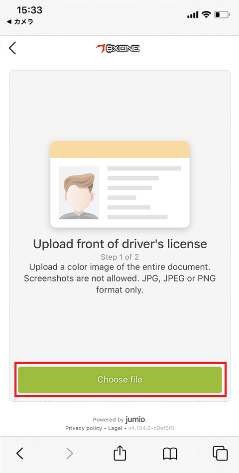Tap the Upload front of driver's license heading
The height and width of the screenshot is (473, 239).
pyautogui.click(x=120, y=244)
